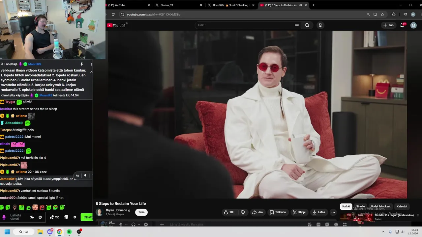Open Discord GIF picker

point(318,224)
